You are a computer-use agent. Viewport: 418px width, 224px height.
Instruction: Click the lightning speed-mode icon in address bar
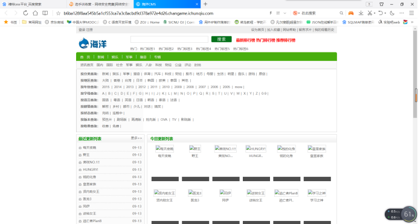(x=271, y=13)
